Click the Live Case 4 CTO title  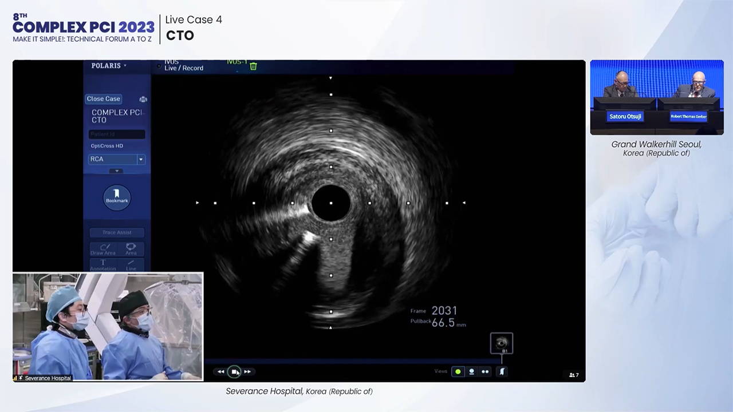pos(194,27)
